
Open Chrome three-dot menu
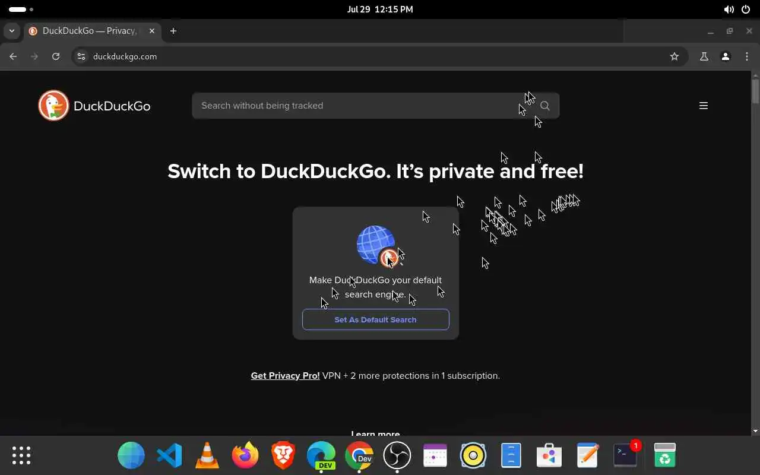point(747,56)
